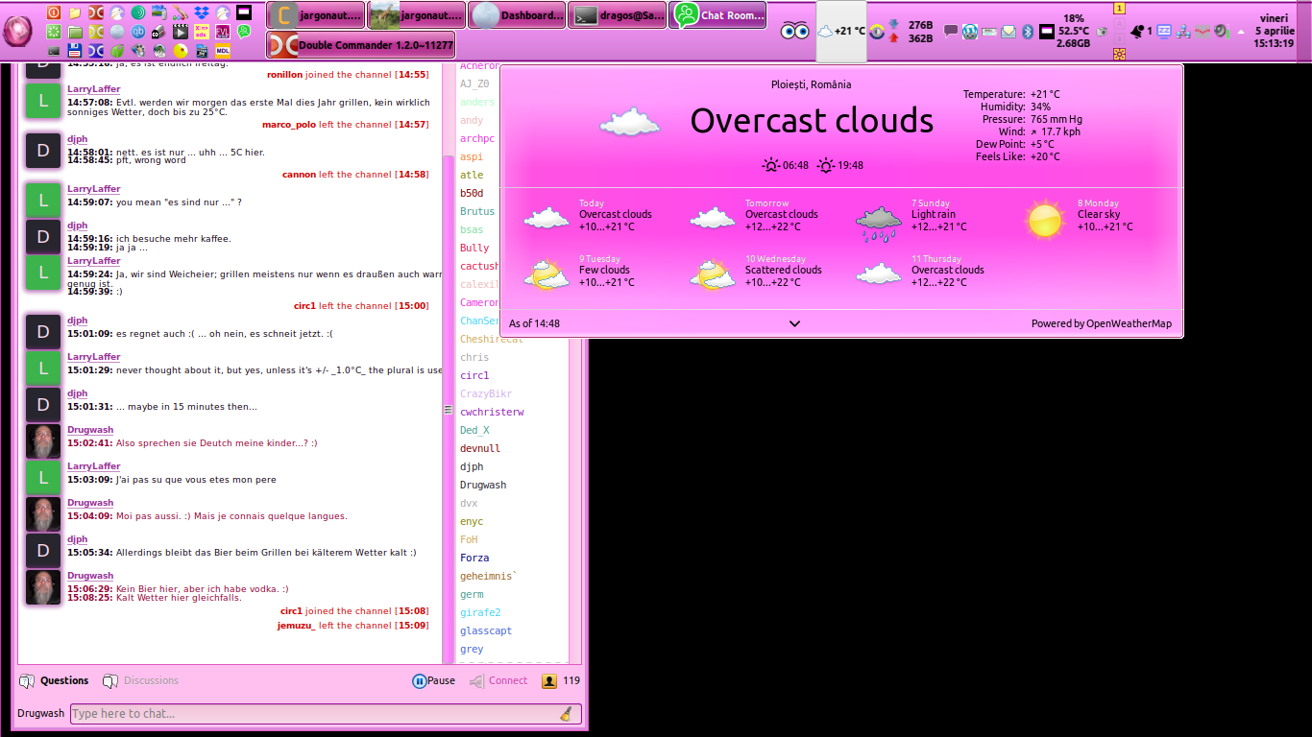
Task: Switch to Dashboard taskbar window
Action: tap(516, 15)
